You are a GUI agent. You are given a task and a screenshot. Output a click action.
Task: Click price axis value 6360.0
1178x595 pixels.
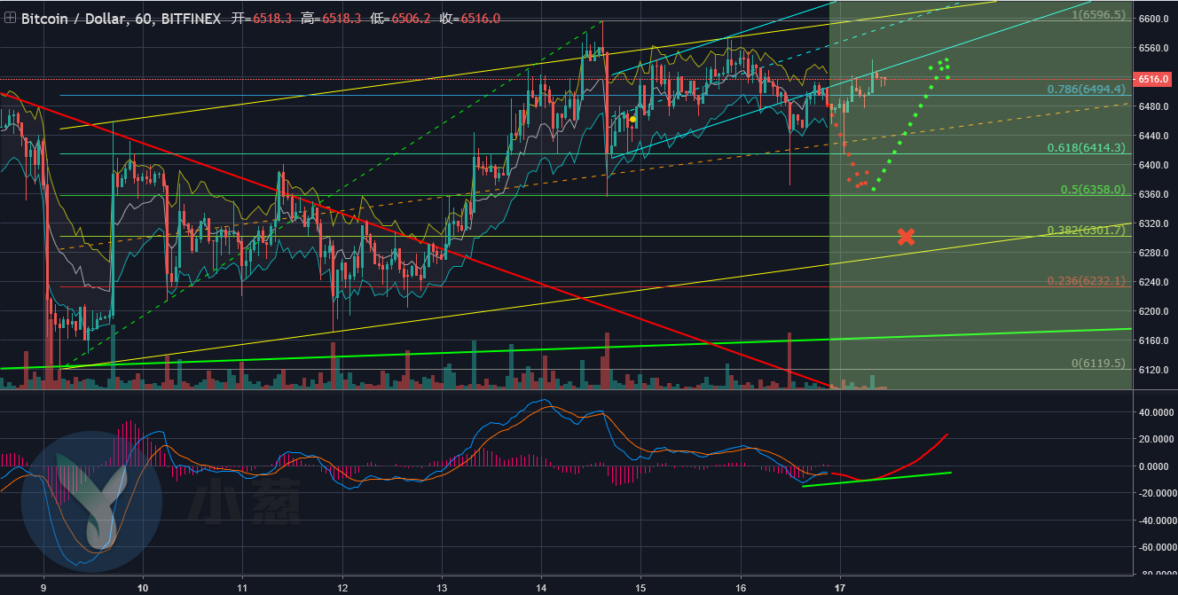coord(1154,194)
